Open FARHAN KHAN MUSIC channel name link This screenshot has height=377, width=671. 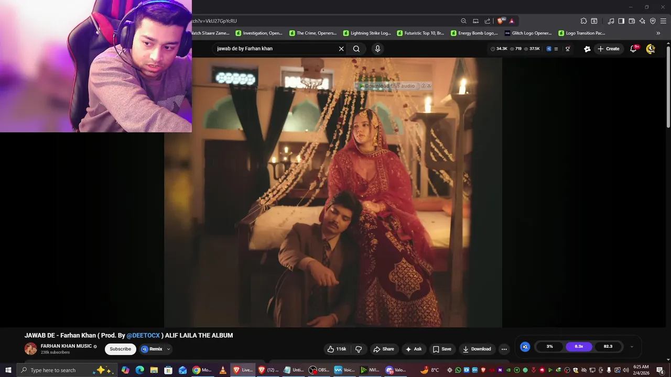[x=66, y=346]
